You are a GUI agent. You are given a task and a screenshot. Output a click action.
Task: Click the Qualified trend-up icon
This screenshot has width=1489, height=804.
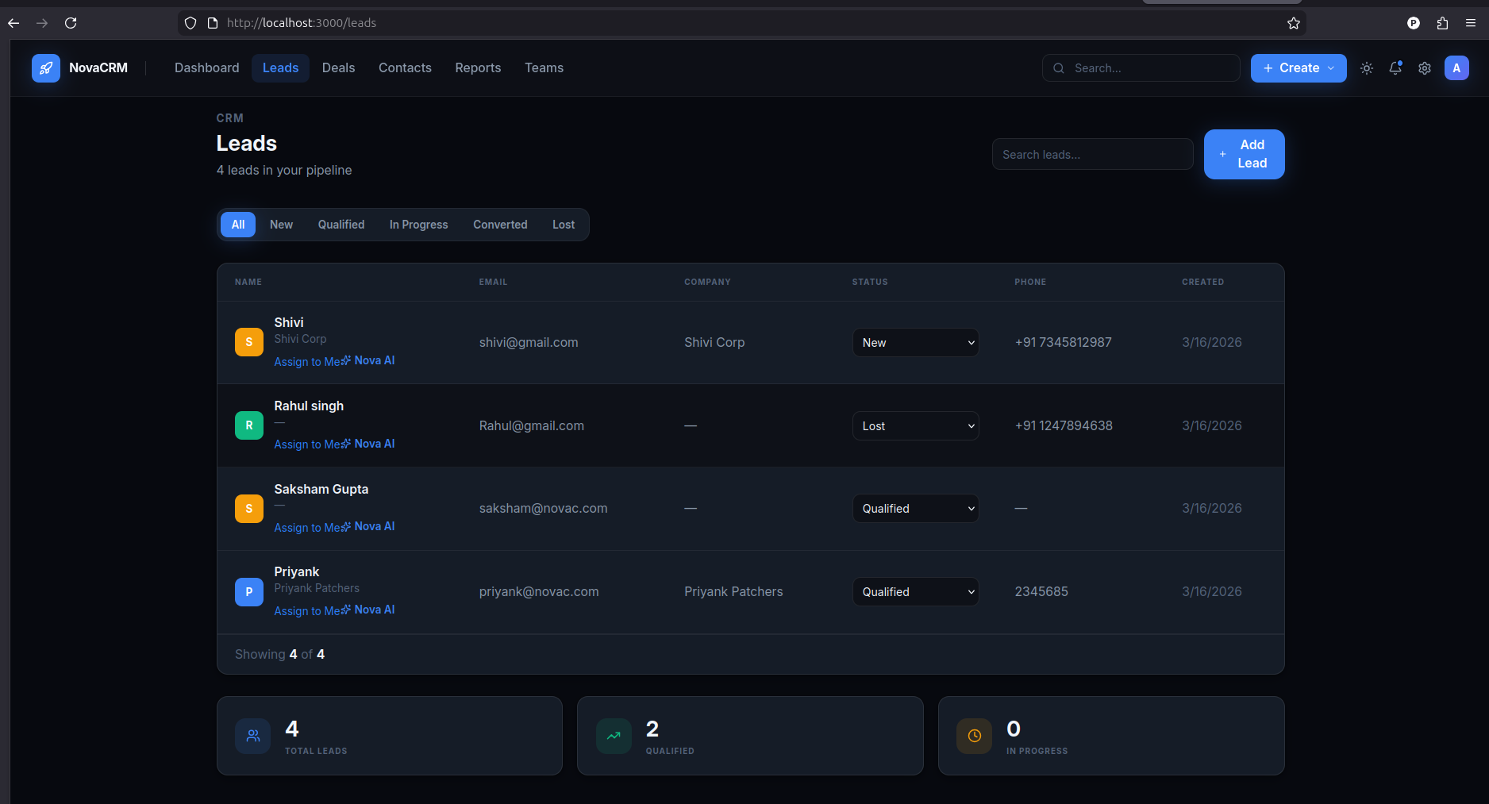(614, 736)
